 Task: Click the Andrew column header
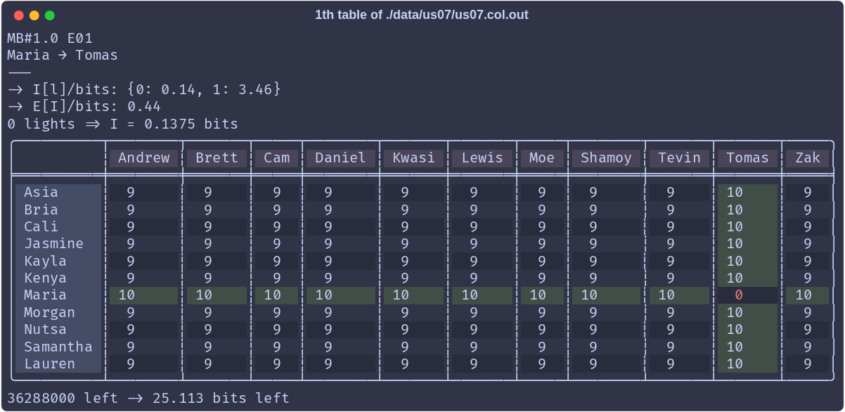click(144, 157)
